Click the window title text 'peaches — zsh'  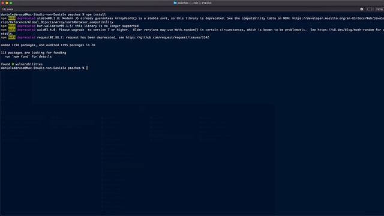tap(194, 3)
